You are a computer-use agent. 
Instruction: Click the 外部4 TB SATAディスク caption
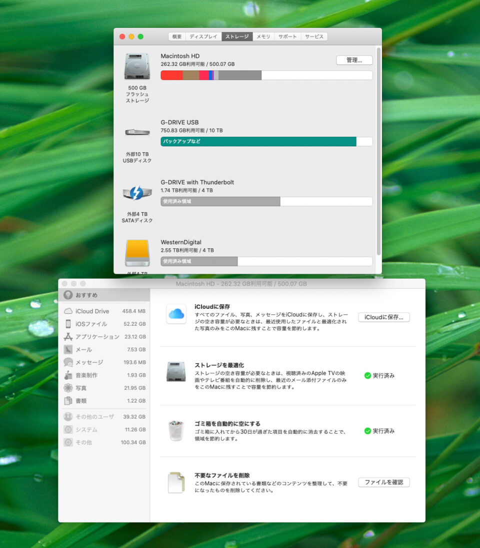[137, 217]
